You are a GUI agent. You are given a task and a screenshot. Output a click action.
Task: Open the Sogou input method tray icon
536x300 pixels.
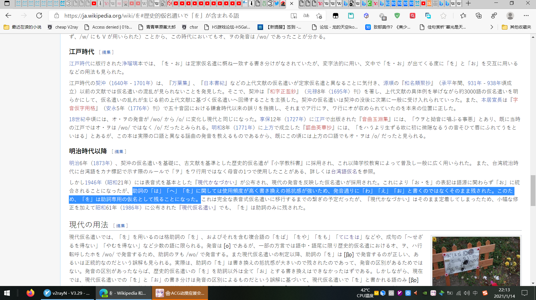tap(485, 293)
